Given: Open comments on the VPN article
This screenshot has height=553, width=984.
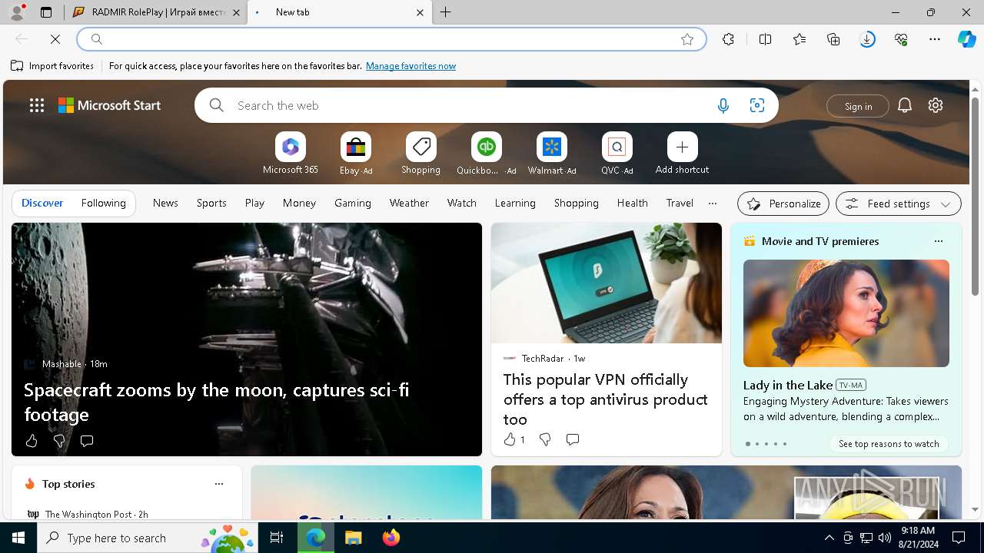Looking at the screenshot, I should click(573, 439).
